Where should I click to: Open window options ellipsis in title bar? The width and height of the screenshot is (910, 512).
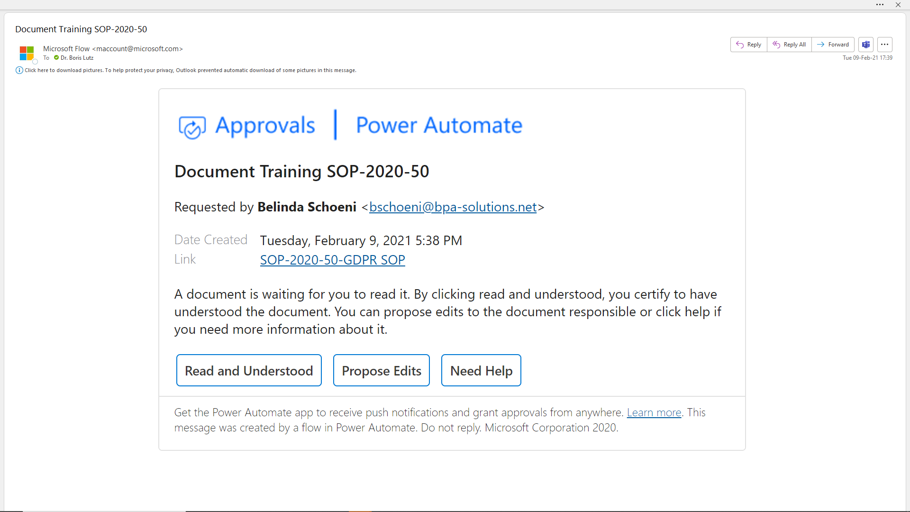pos(880,5)
